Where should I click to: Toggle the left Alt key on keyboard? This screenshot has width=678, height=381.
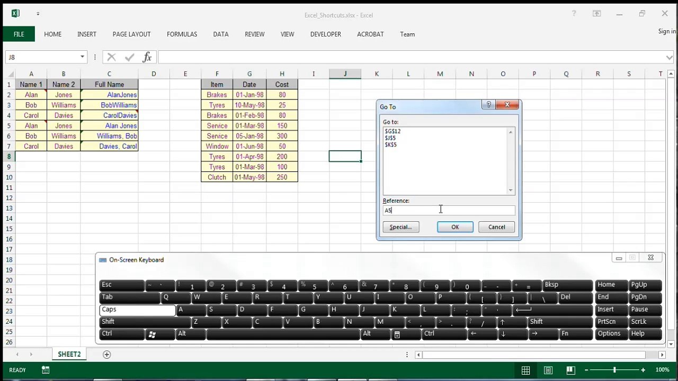190,334
